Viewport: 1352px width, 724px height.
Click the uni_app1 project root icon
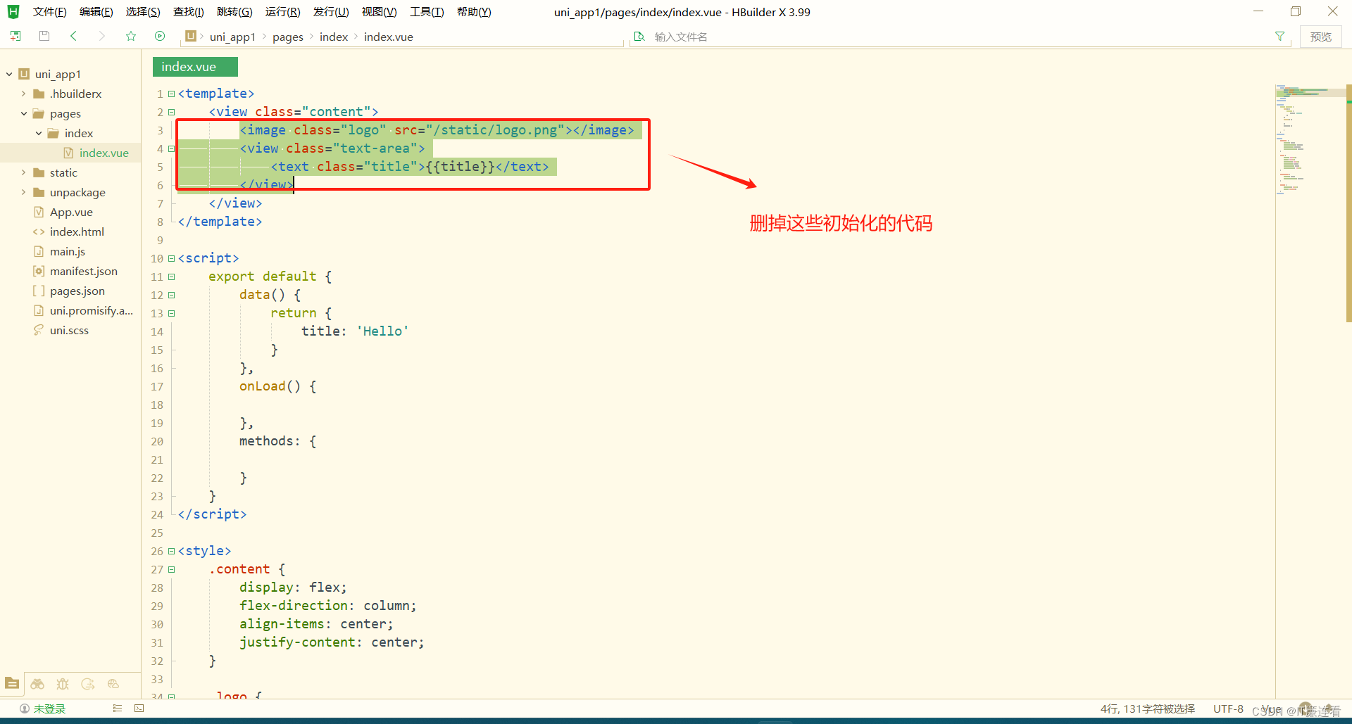[25, 74]
